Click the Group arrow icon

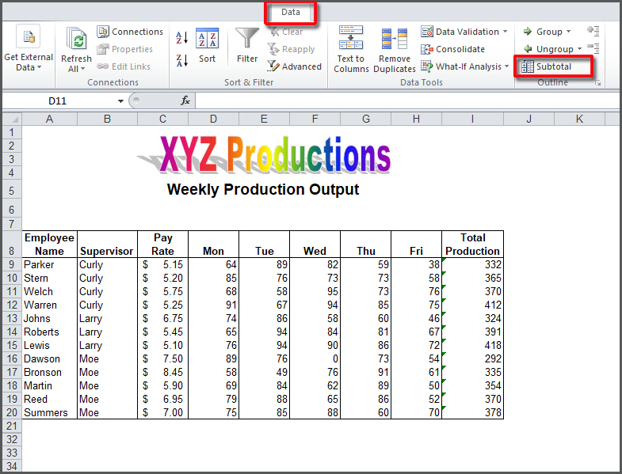click(x=528, y=32)
